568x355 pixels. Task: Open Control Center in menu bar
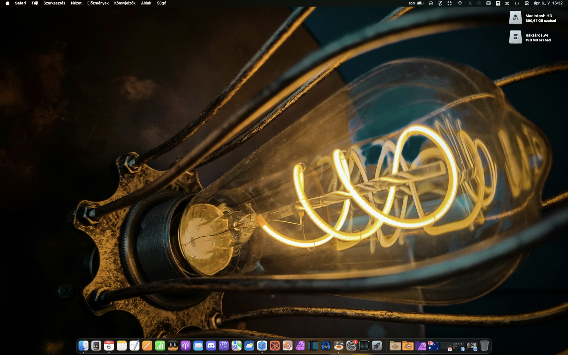527,3
